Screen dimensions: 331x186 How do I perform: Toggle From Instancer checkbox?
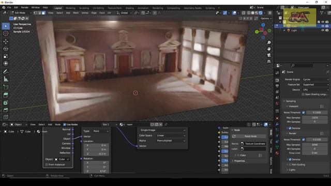click(x=47, y=164)
